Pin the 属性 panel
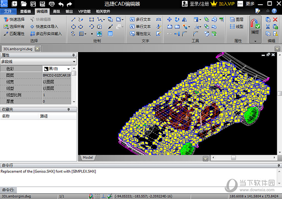 point(73,55)
